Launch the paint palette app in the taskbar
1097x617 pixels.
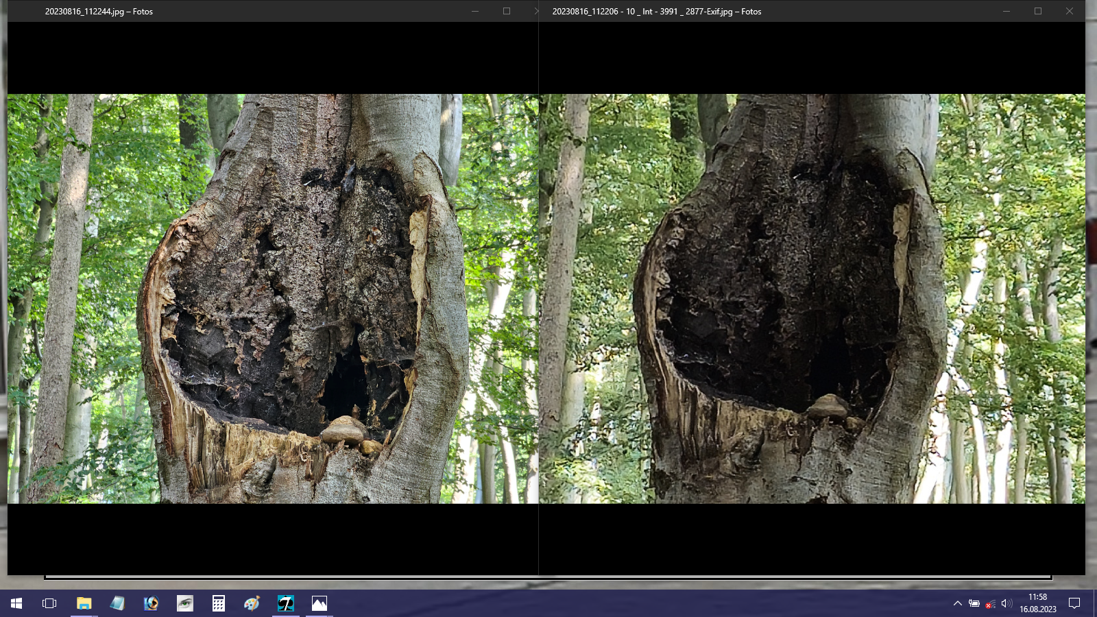(252, 603)
